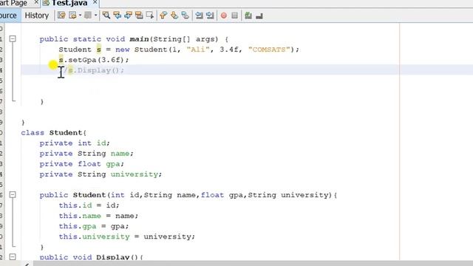Viewport: 473px width, 266px height.
Task: Click the "class Student{" declaration
Action: (x=54, y=133)
